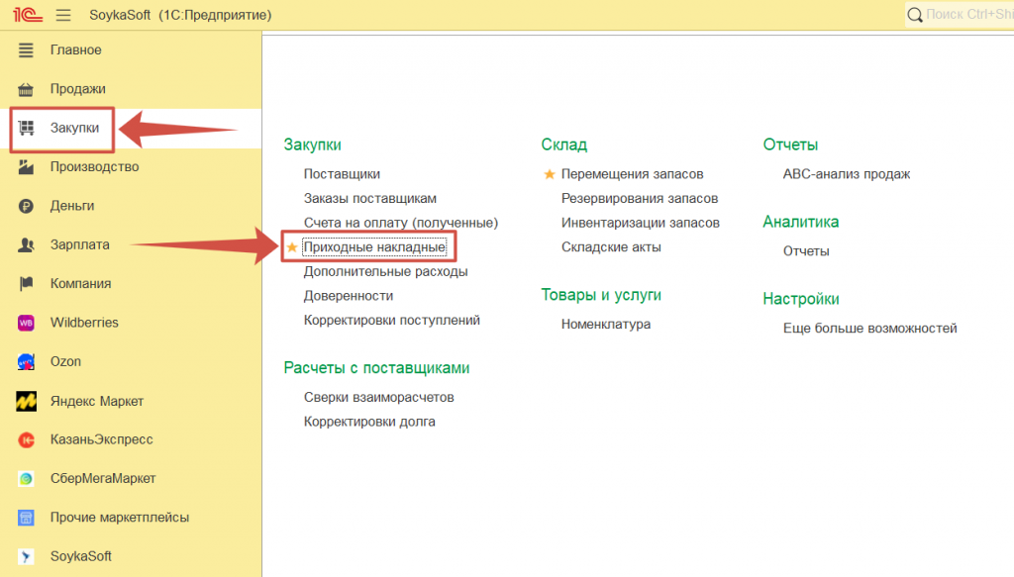Open the Производство section
Viewport: 1014px width, 577px height.
pos(94,166)
